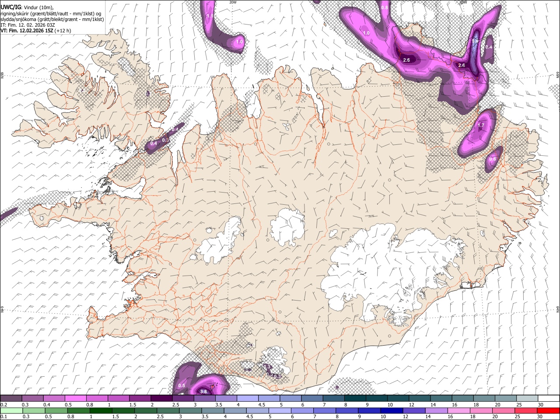Pick the white final swatch on the upper scale
560x420 pixels.
549,399
